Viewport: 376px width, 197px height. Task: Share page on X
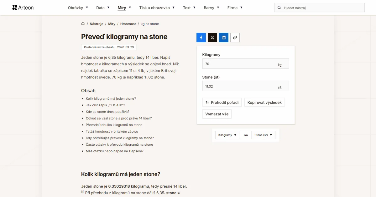tap(212, 38)
